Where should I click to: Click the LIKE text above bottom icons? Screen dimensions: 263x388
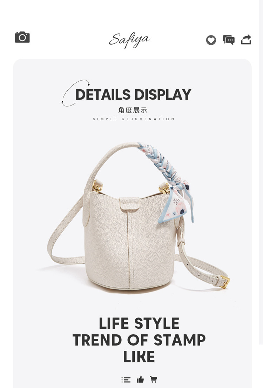139,357
